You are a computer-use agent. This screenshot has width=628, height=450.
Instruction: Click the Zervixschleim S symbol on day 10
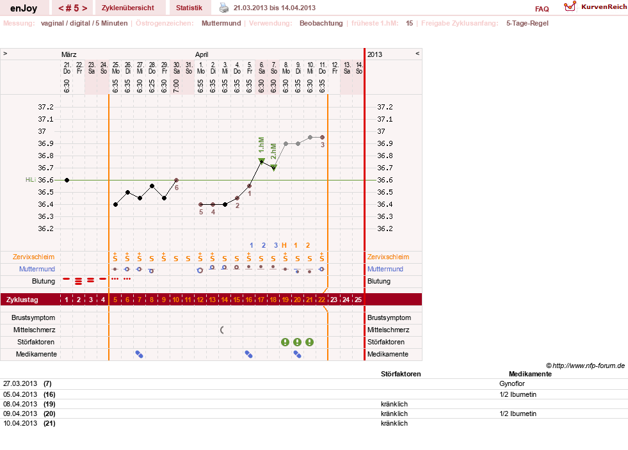click(176, 259)
